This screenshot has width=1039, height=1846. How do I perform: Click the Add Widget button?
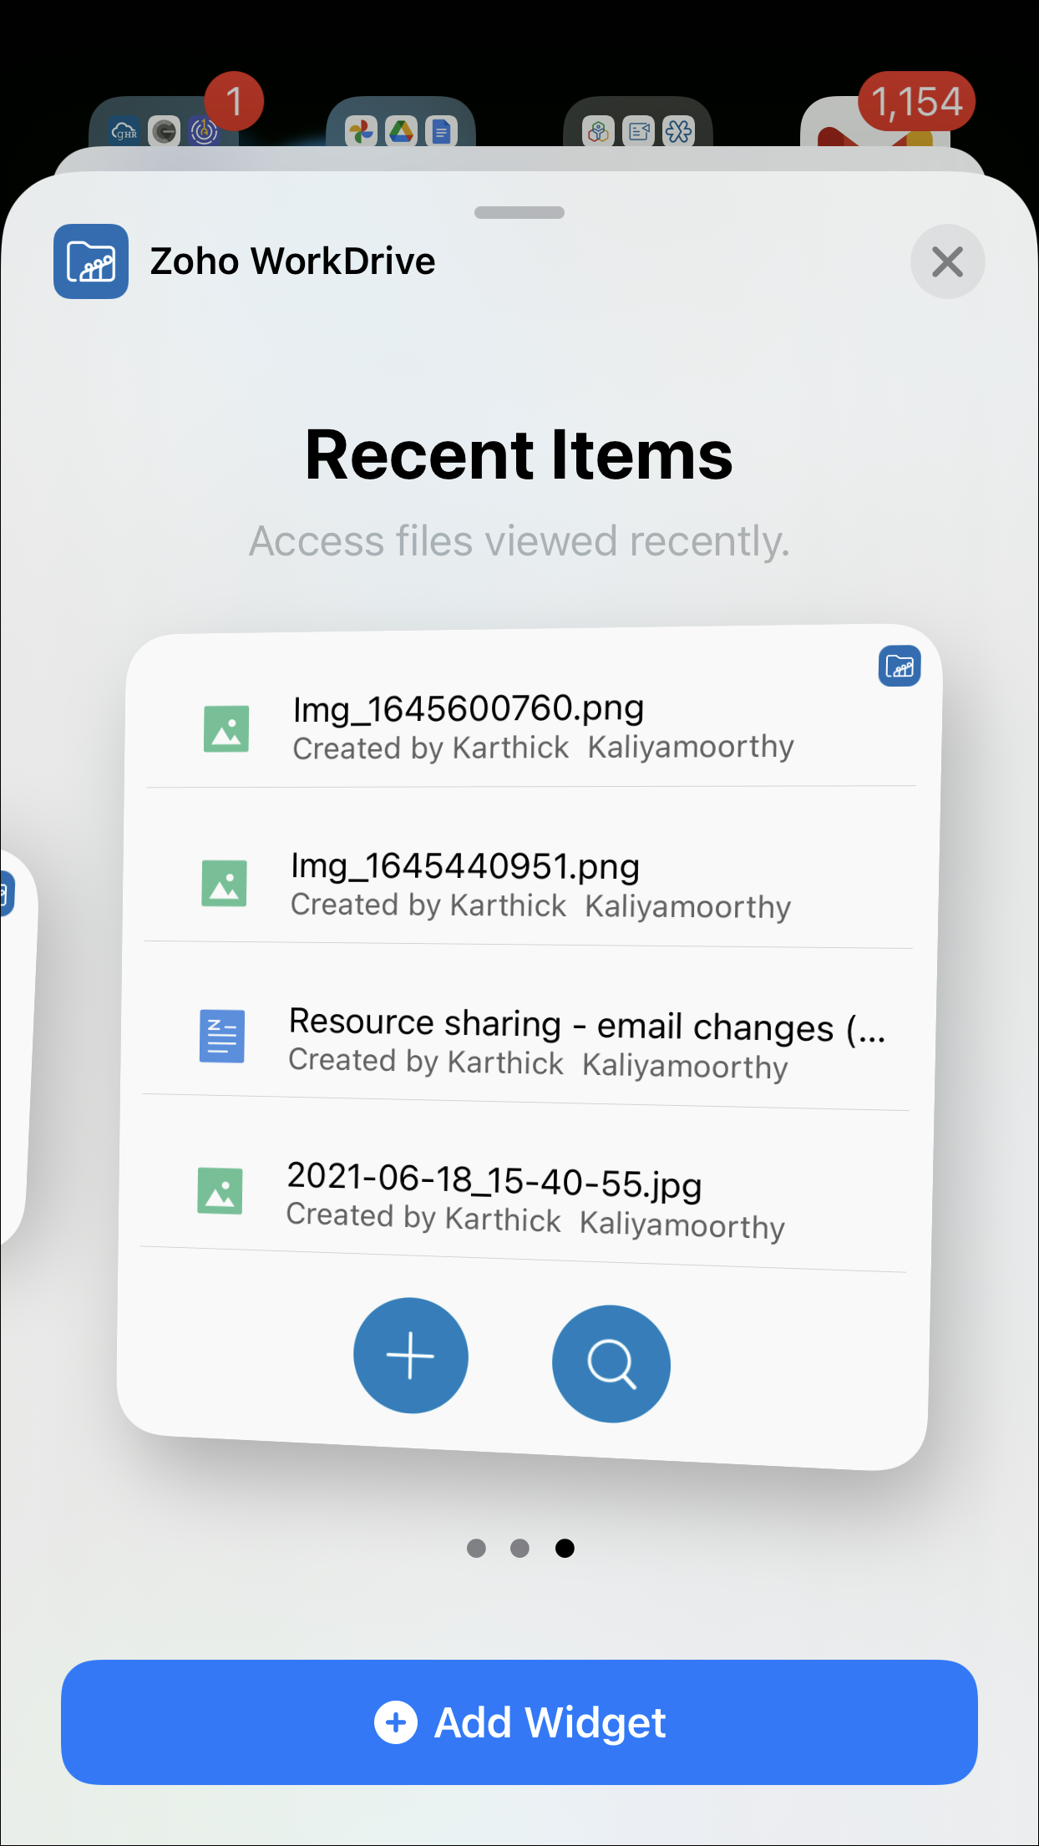[x=519, y=1722]
